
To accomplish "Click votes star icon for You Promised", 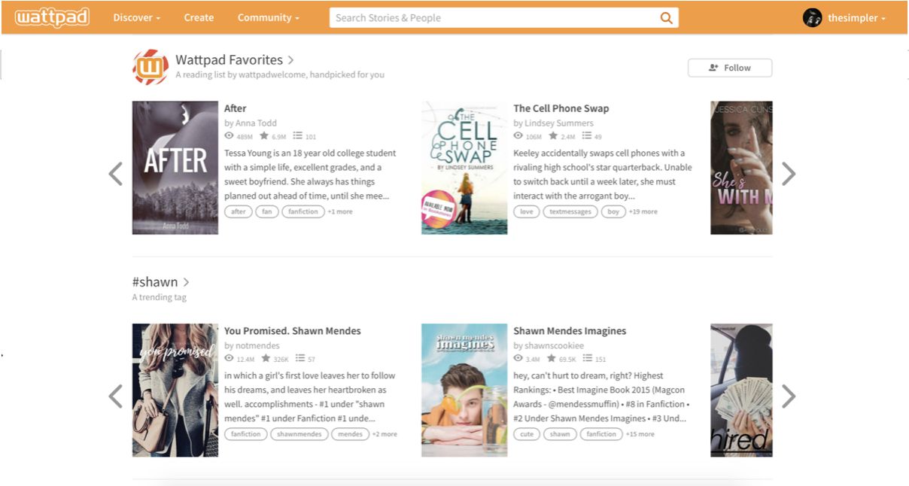I will click(266, 359).
